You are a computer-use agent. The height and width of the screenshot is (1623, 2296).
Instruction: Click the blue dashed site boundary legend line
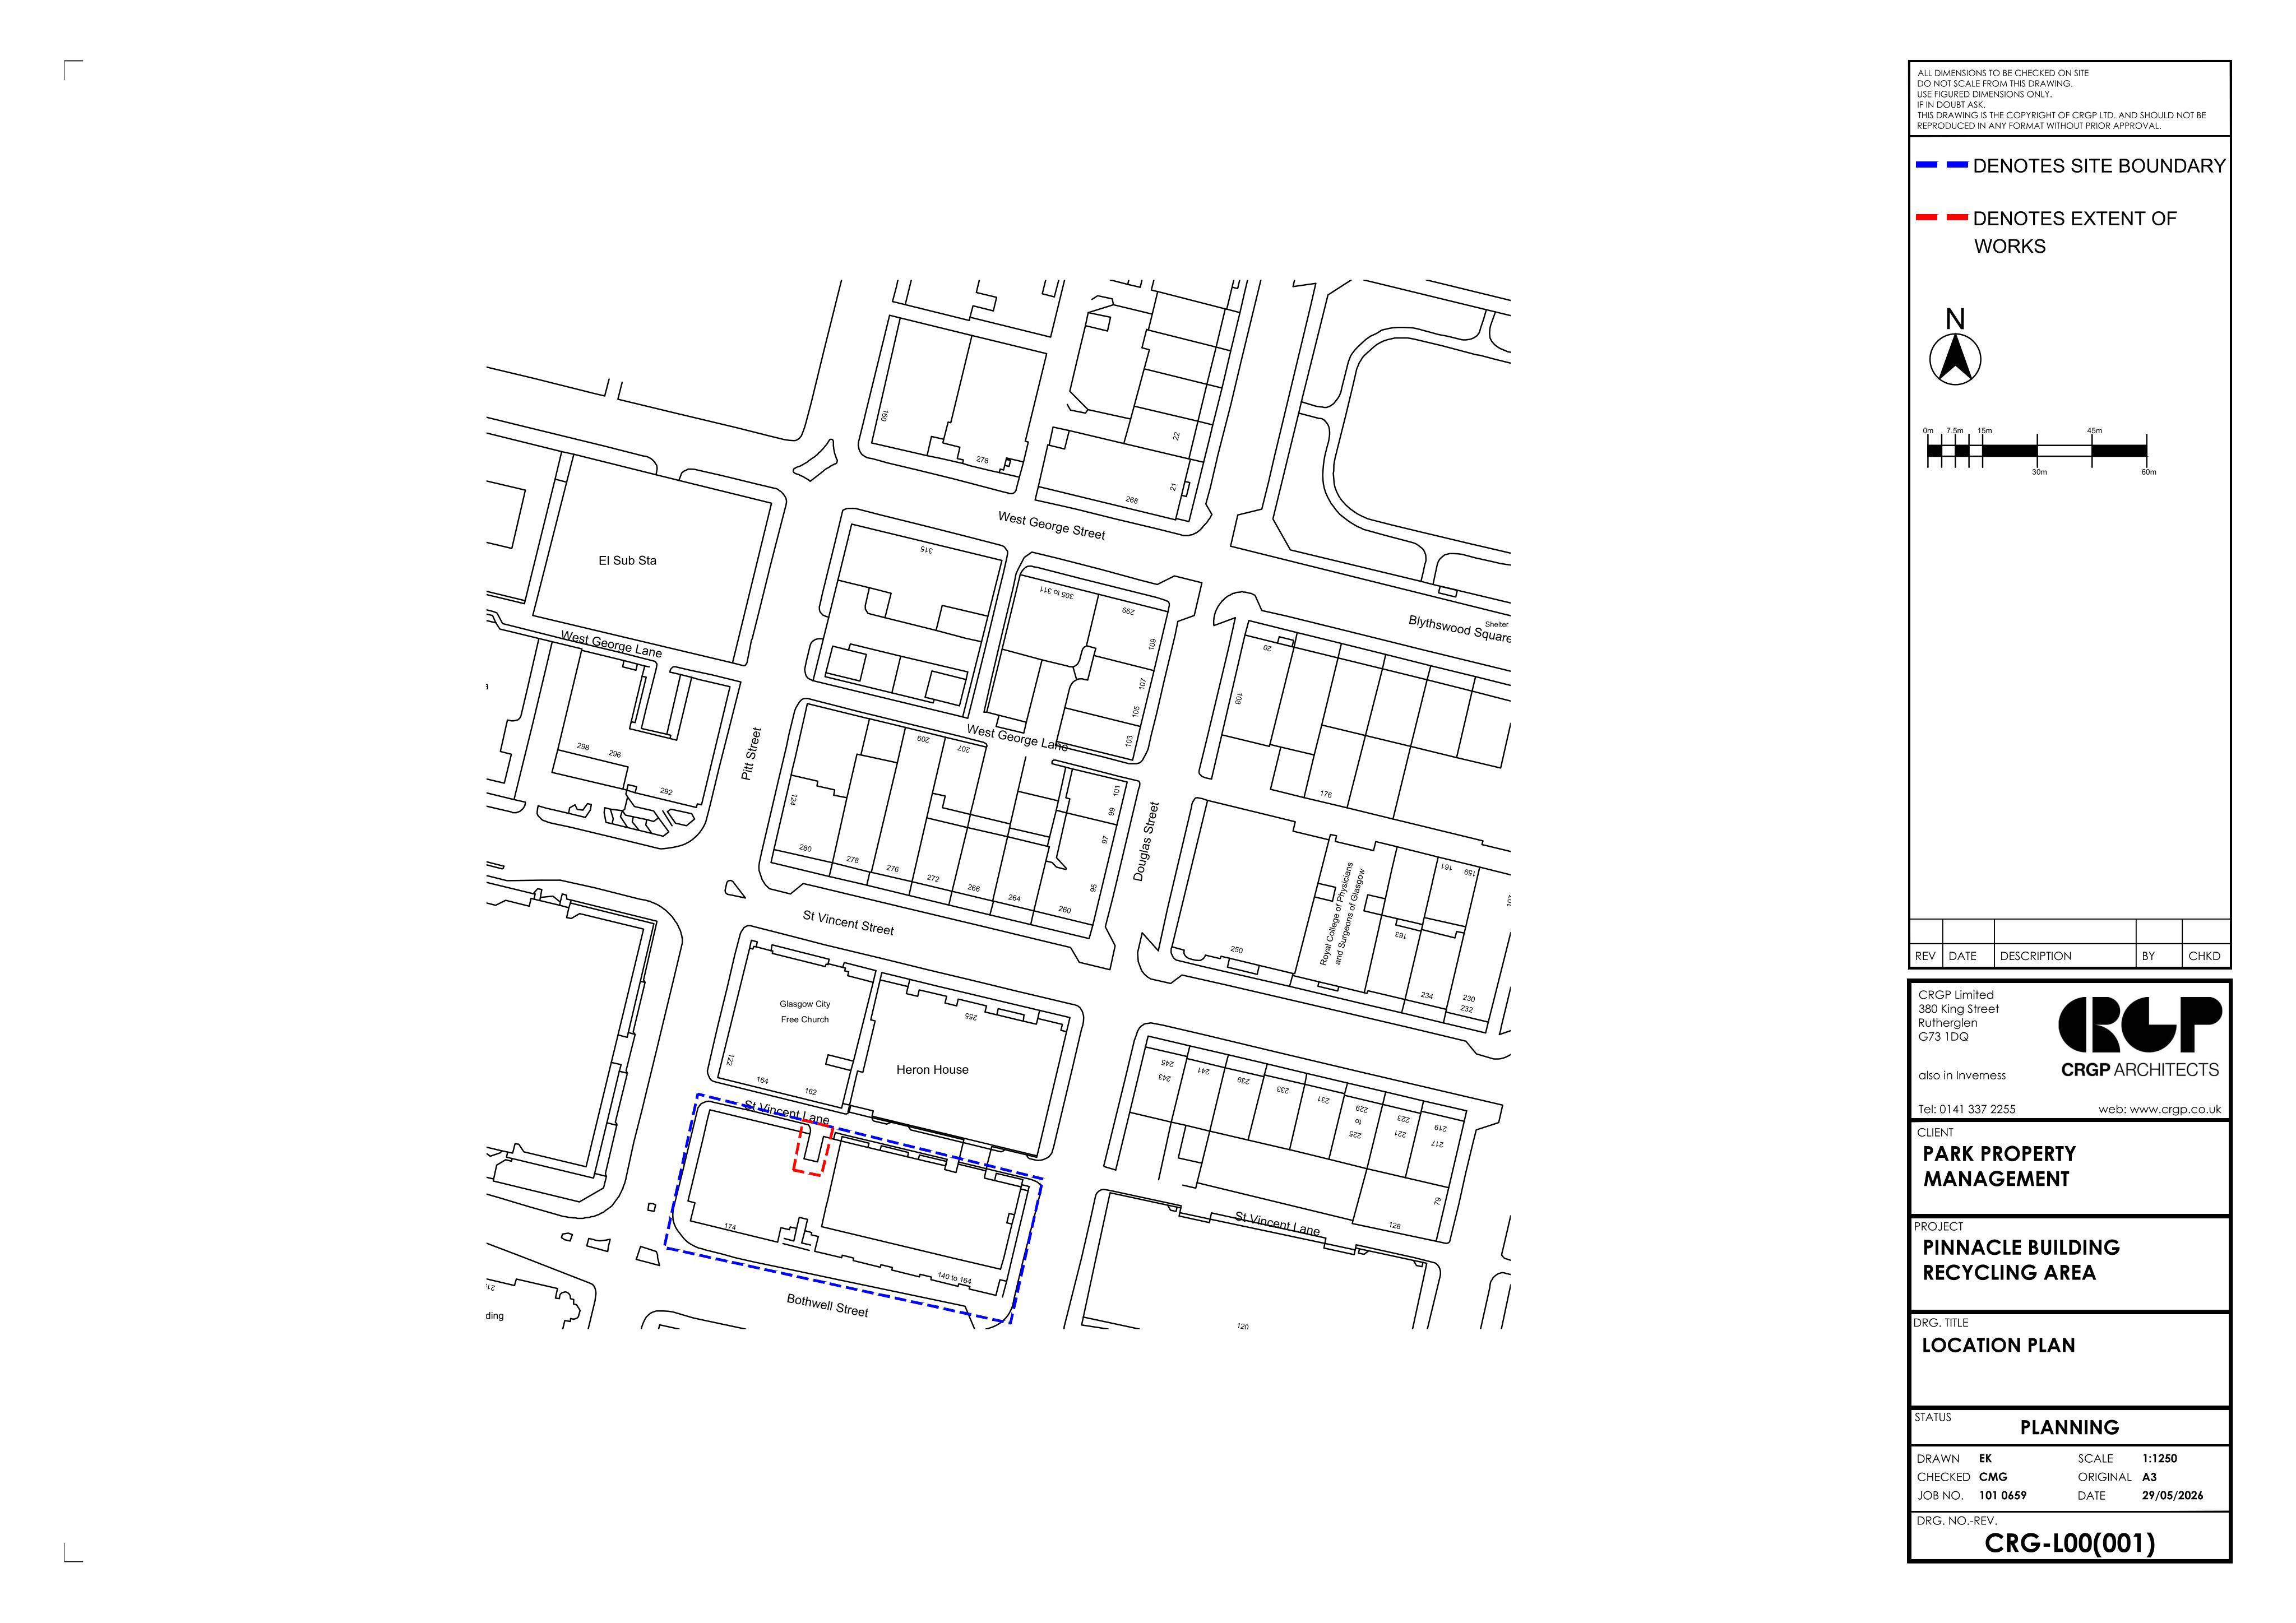[x=1941, y=165]
